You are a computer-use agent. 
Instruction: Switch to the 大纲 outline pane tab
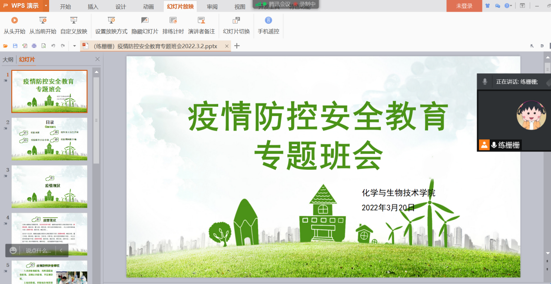point(7,59)
